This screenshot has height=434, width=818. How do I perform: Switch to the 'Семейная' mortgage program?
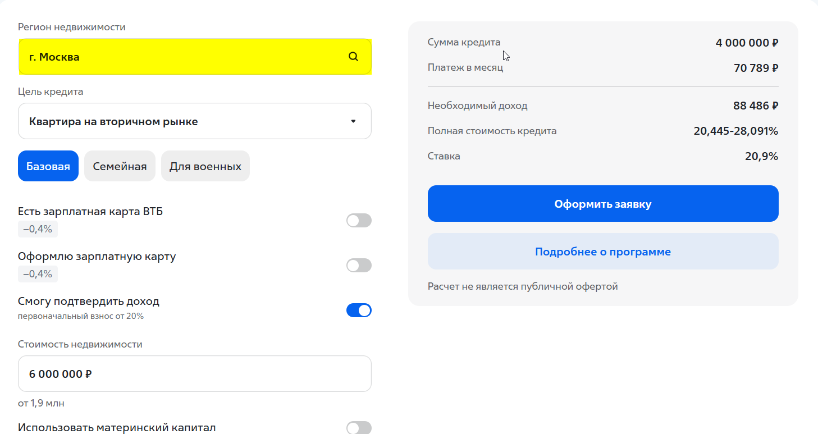[x=120, y=166]
